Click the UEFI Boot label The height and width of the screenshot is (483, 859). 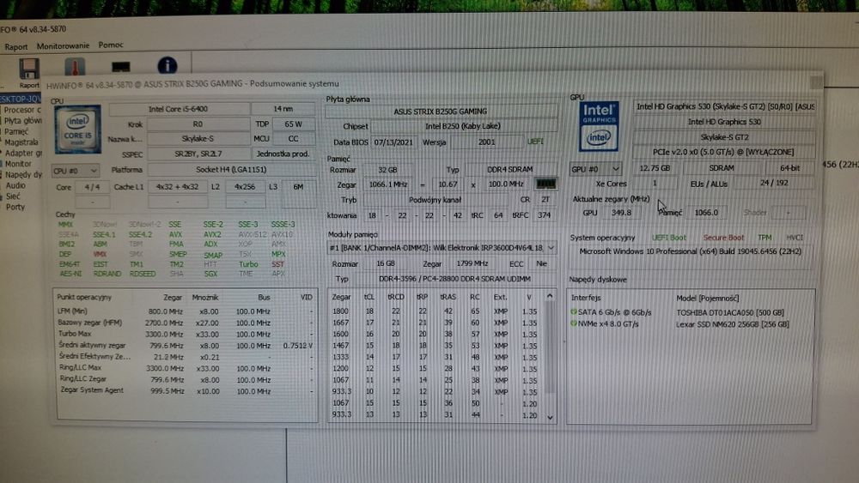669,238
